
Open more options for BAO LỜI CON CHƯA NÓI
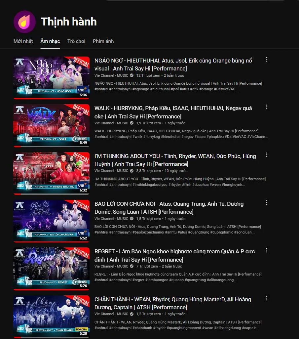pos(267,203)
